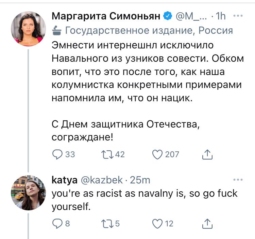This screenshot has height=239, width=255.
Task: Like katya's reply with 12 likes
Action: tap(157, 224)
